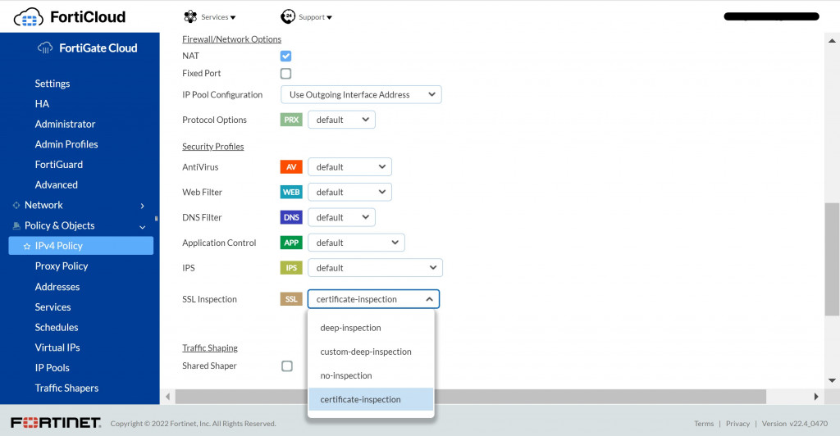The height and width of the screenshot is (436, 840).
Task: Click the horizontal scrollbar left arrow
Action: [x=167, y=397]
